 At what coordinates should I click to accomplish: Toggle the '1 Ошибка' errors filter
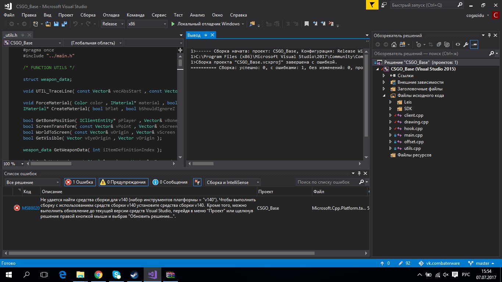tap(80, 182)
